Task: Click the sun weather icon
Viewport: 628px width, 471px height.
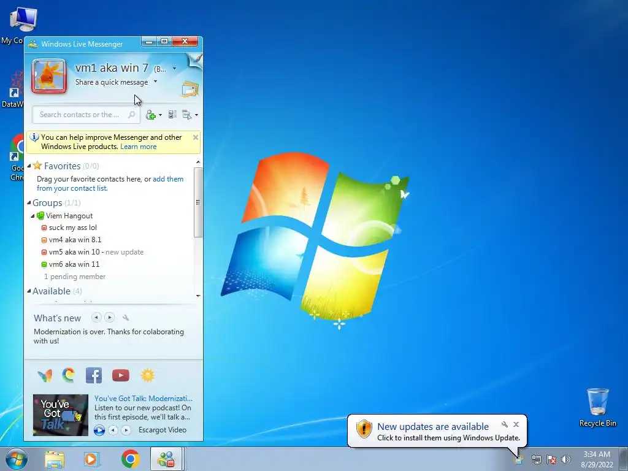Action: [147, 375]
